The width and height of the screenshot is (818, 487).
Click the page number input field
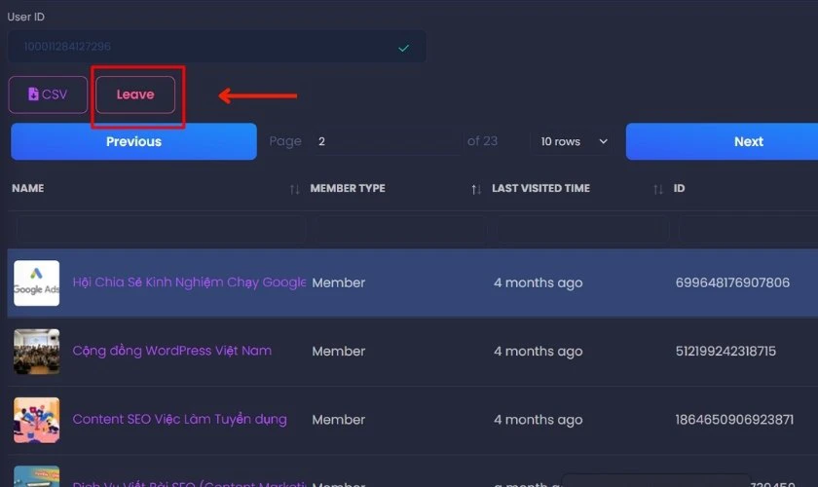[389, 141]
